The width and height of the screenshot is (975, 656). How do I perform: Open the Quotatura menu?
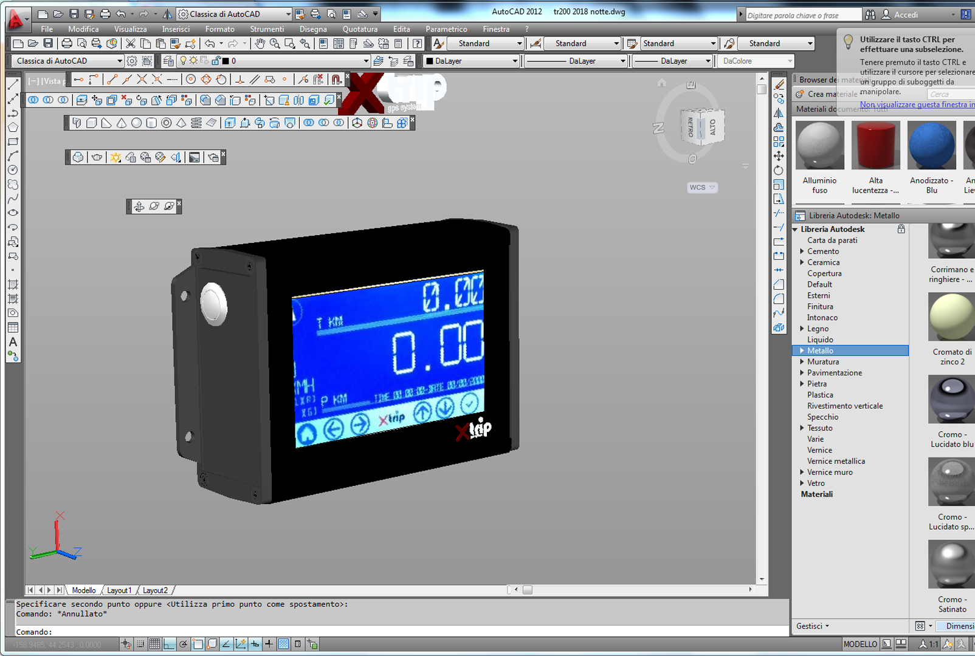coord(360,29)
